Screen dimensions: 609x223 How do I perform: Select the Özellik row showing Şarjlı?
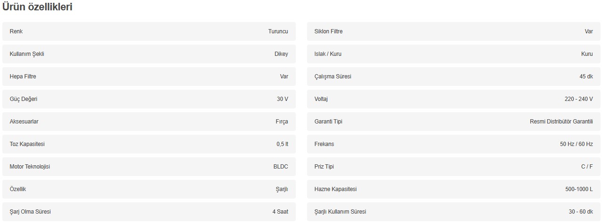point(149,189)
